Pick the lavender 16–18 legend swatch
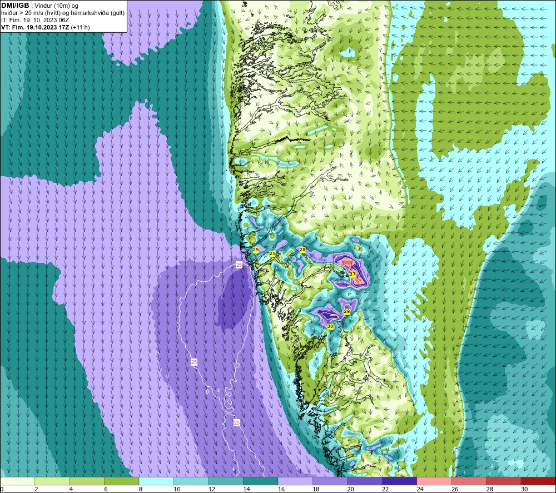556x493 pixels. pyautogui.click(x=295, y=481)
